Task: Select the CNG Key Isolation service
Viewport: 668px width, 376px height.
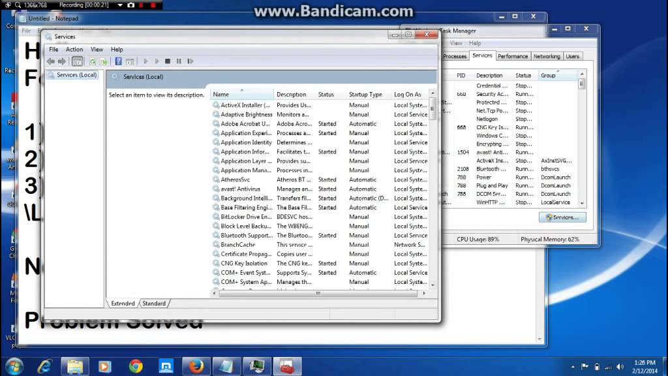Action: (320, 264)
